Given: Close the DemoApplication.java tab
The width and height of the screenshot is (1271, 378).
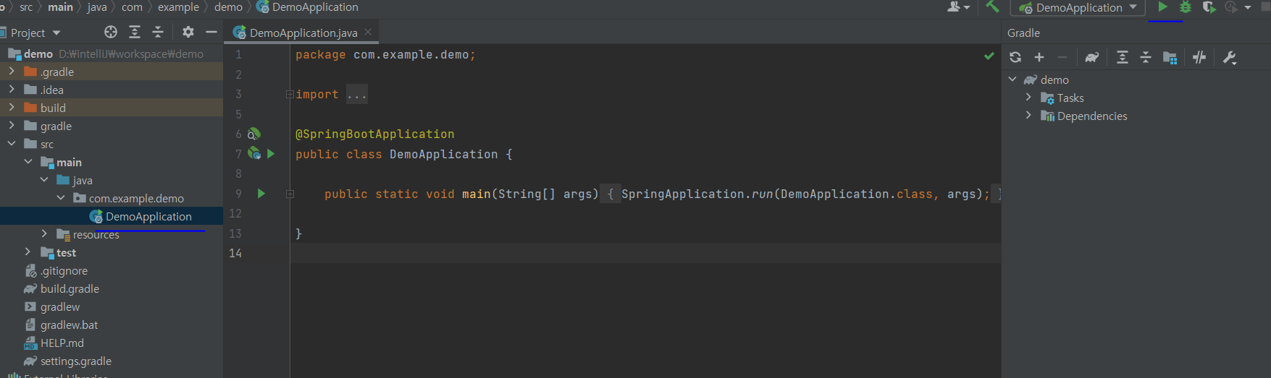Looking at the screenshot, I should point(368,32).
